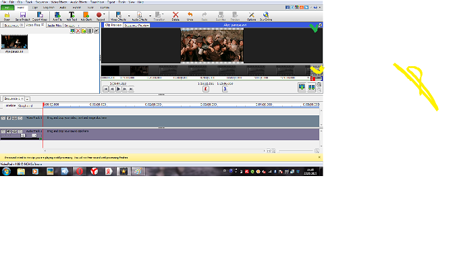Adjust the timeline zoom slider
461x259 pixels.
pyautogui.click(x=296, y=151)
